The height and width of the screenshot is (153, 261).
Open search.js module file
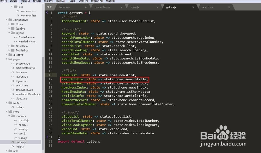(23, 129)
